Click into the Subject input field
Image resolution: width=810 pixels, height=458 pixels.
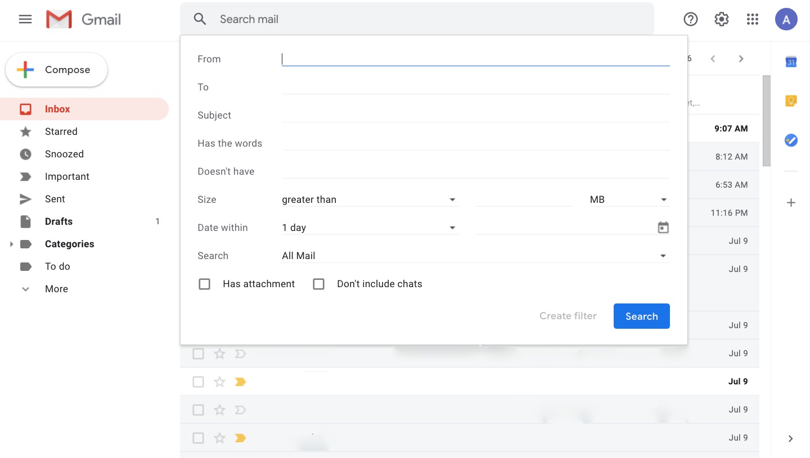[475, 115]
